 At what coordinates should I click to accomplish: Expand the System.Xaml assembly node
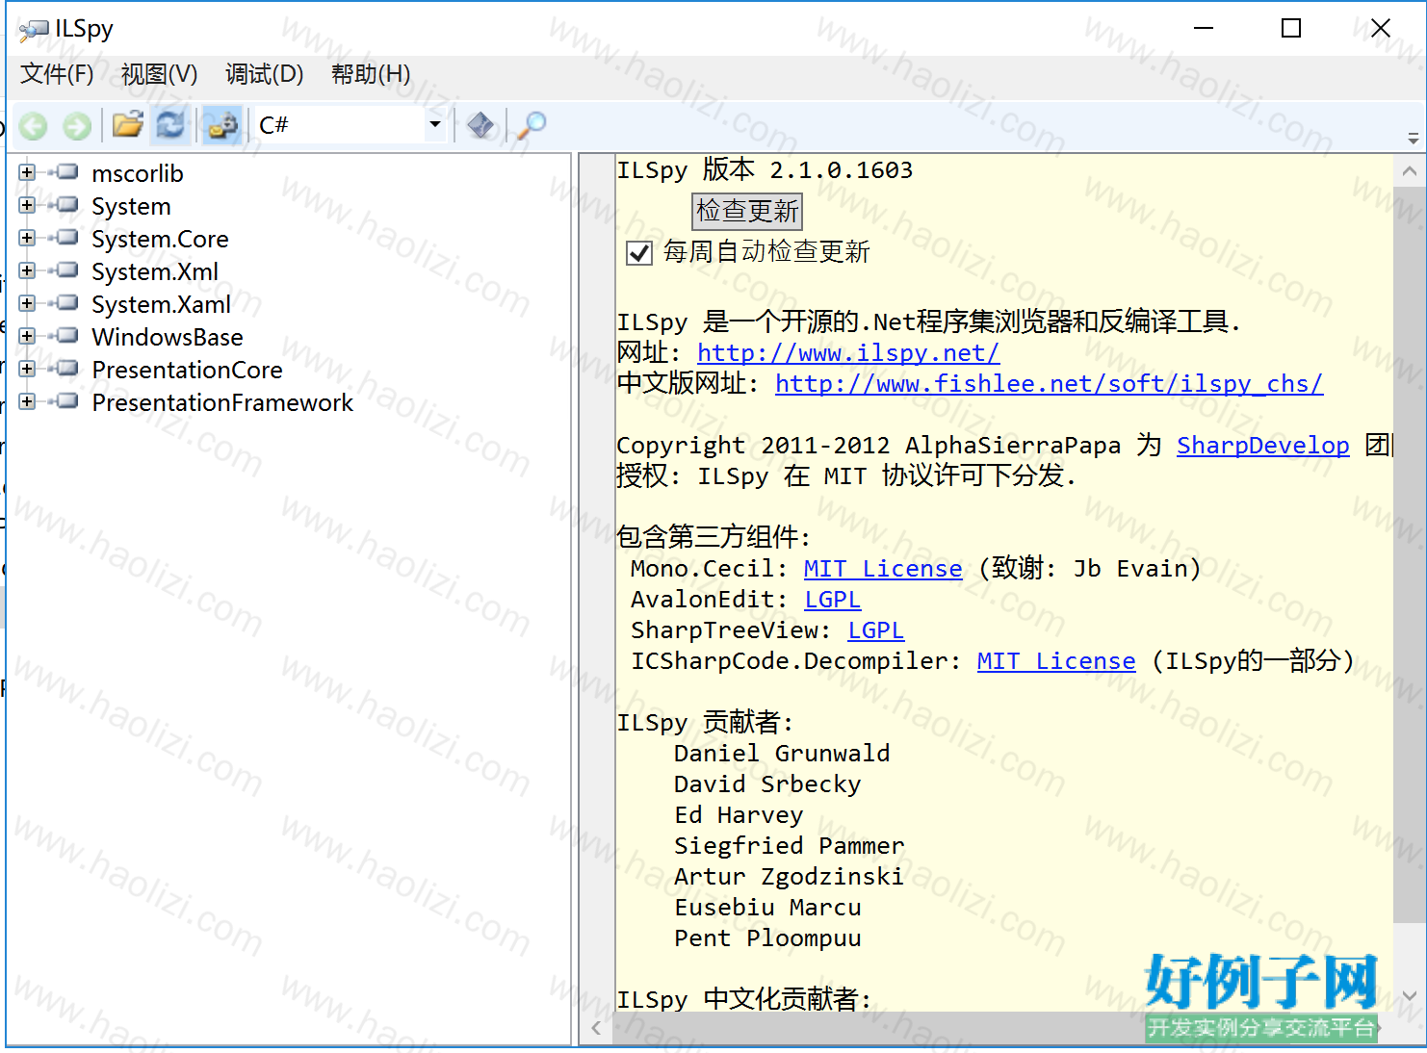click(x=27, y=304)
